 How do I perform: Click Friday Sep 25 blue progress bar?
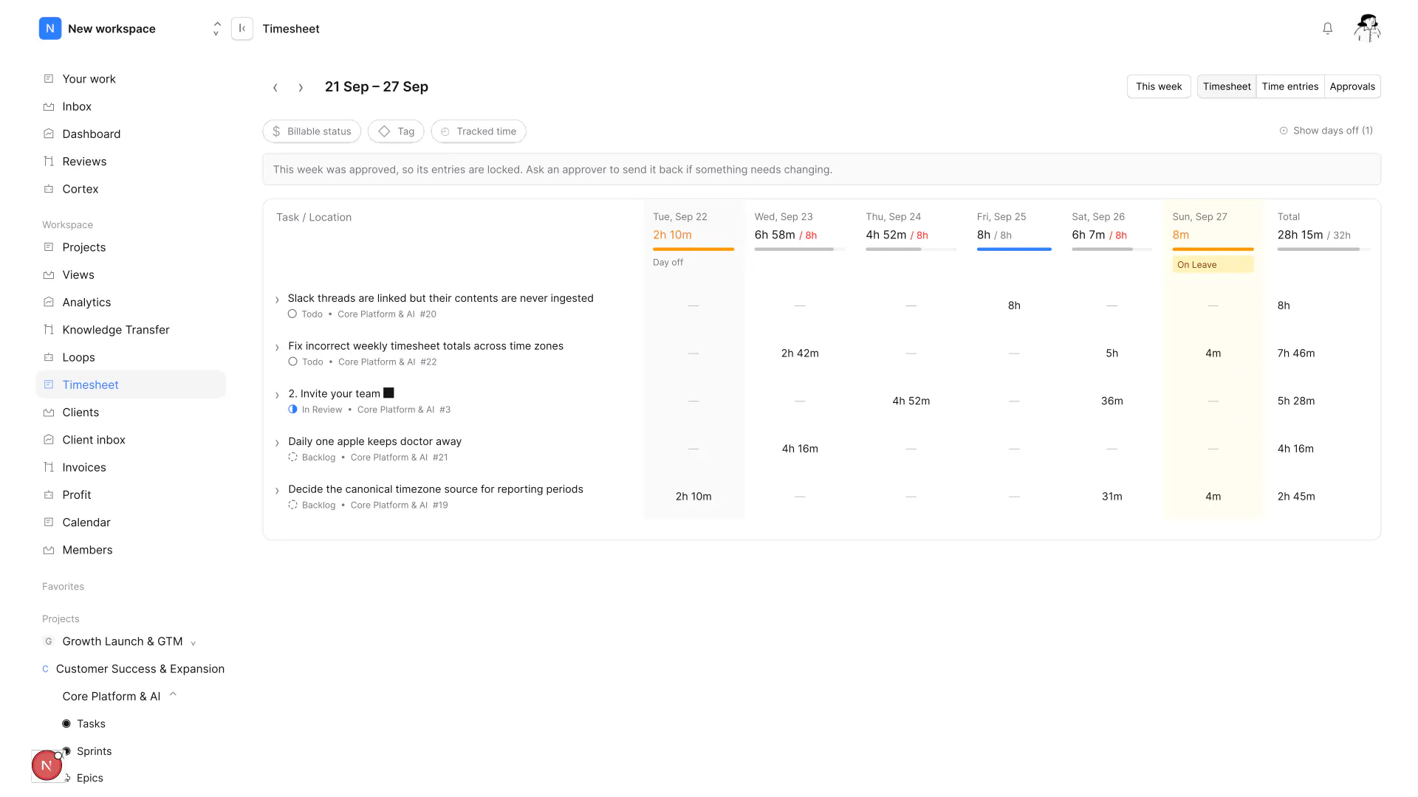tap(1013, 249)
